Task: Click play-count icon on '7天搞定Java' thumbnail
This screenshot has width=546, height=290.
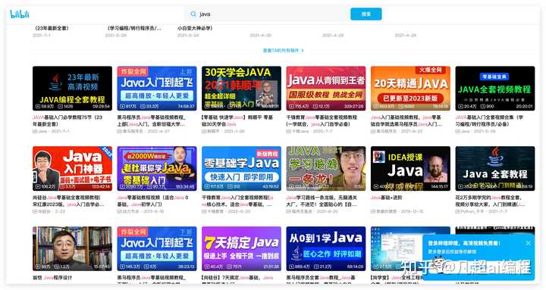Action: click(207, 267)
